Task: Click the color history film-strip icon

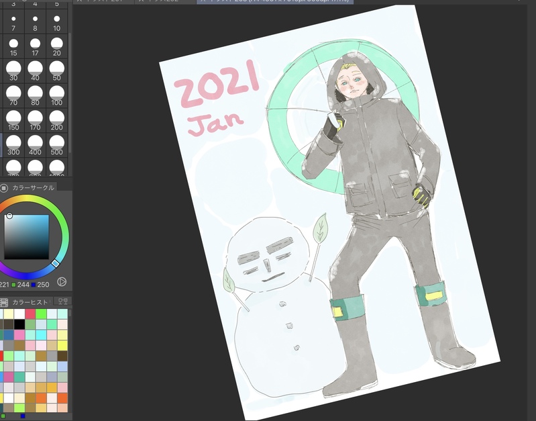Action: coord(4,302)
